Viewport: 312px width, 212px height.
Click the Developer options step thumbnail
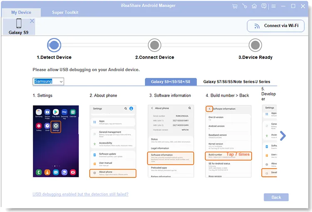[x=269, y=141]
